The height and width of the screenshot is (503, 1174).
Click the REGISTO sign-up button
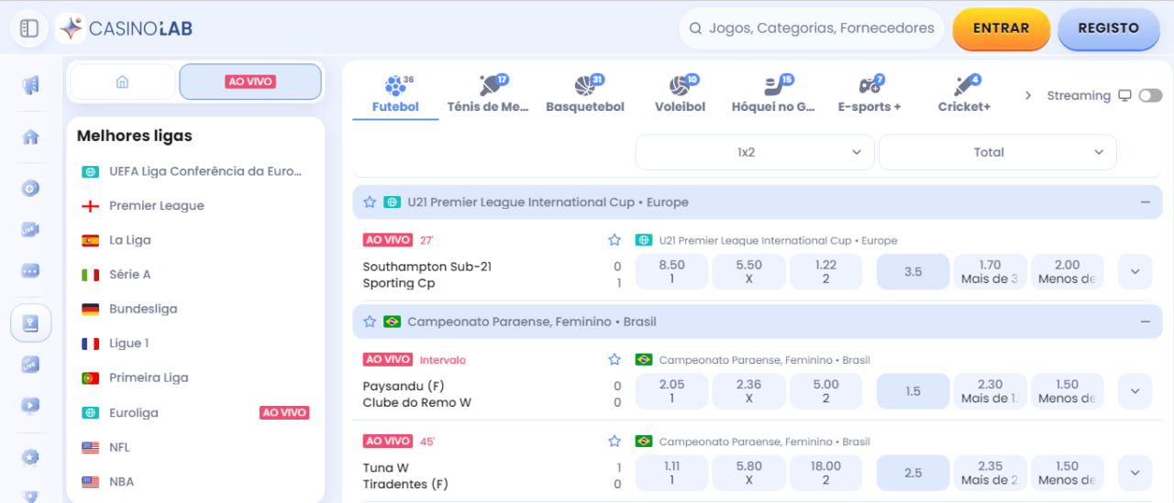pos(1108,28)
